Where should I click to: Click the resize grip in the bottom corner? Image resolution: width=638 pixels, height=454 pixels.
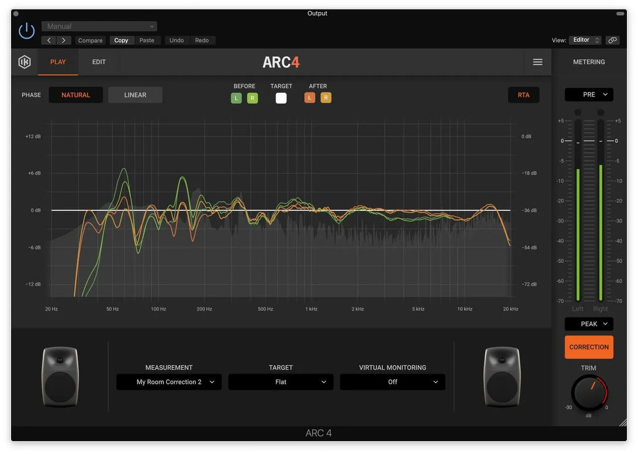click(623, 422)
